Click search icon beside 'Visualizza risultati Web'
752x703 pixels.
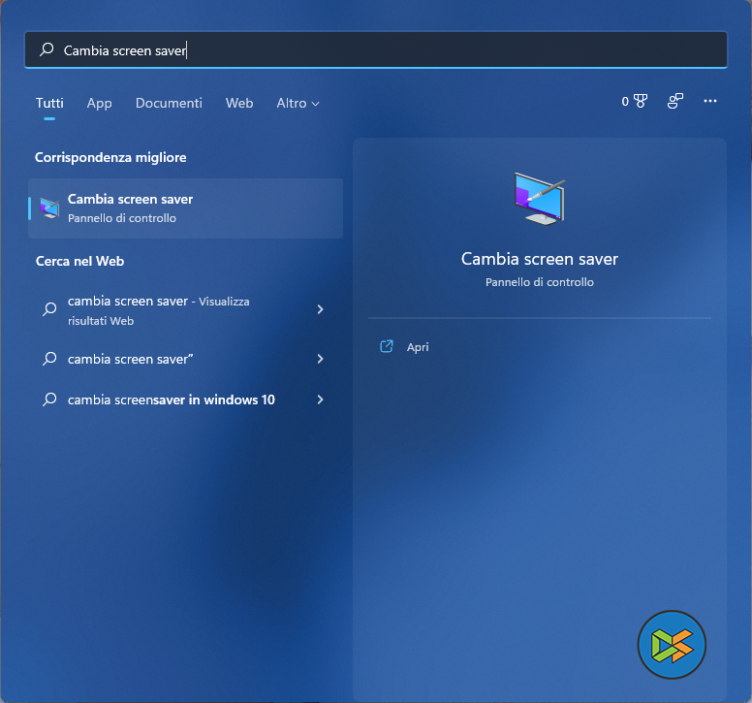click(x=49, y=309)
